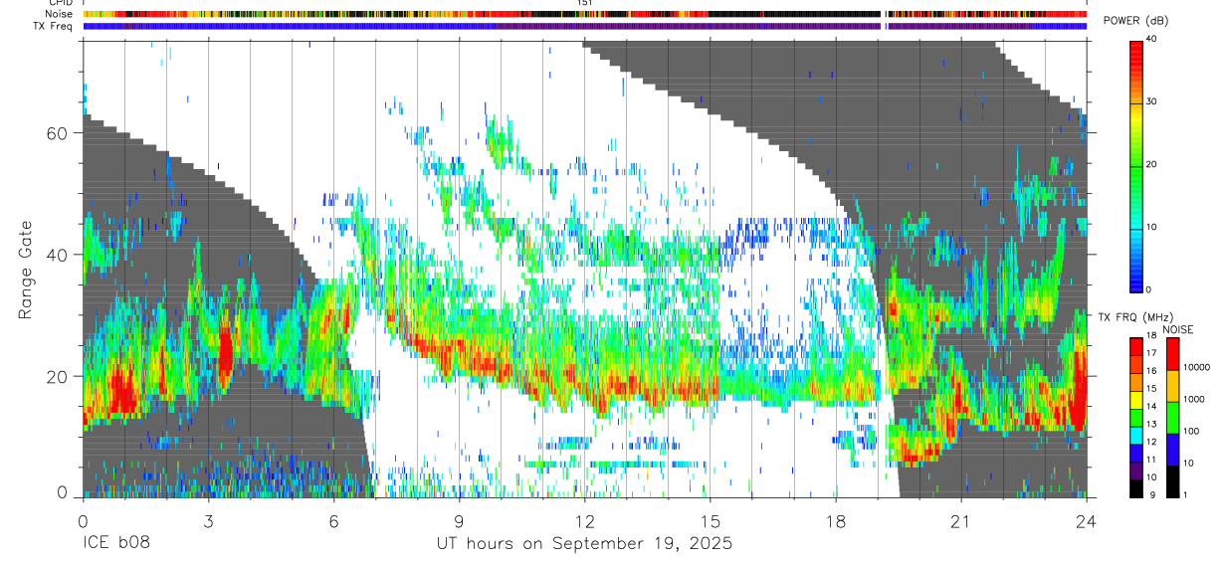Click the 3 hour tick on time axis
Image resolution: width=1222 pixels, height=564 pixels.
[x=208, y=520]
